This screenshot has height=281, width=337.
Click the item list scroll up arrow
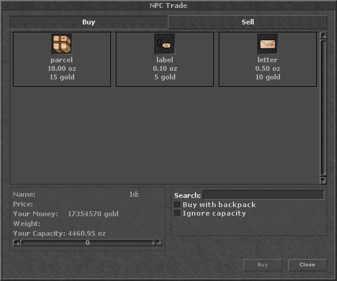click(324, 35)
